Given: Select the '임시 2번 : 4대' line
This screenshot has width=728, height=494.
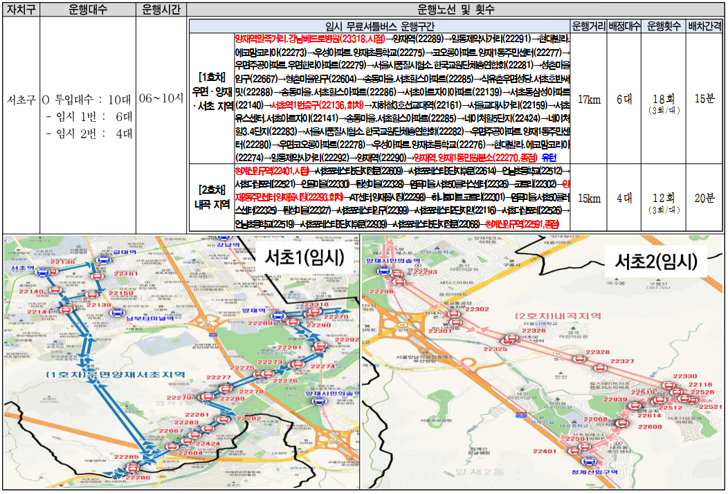Looking at the screenshot, I should point(89,134).
